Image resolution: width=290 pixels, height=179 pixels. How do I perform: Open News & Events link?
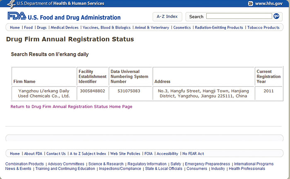pos(18,169)
